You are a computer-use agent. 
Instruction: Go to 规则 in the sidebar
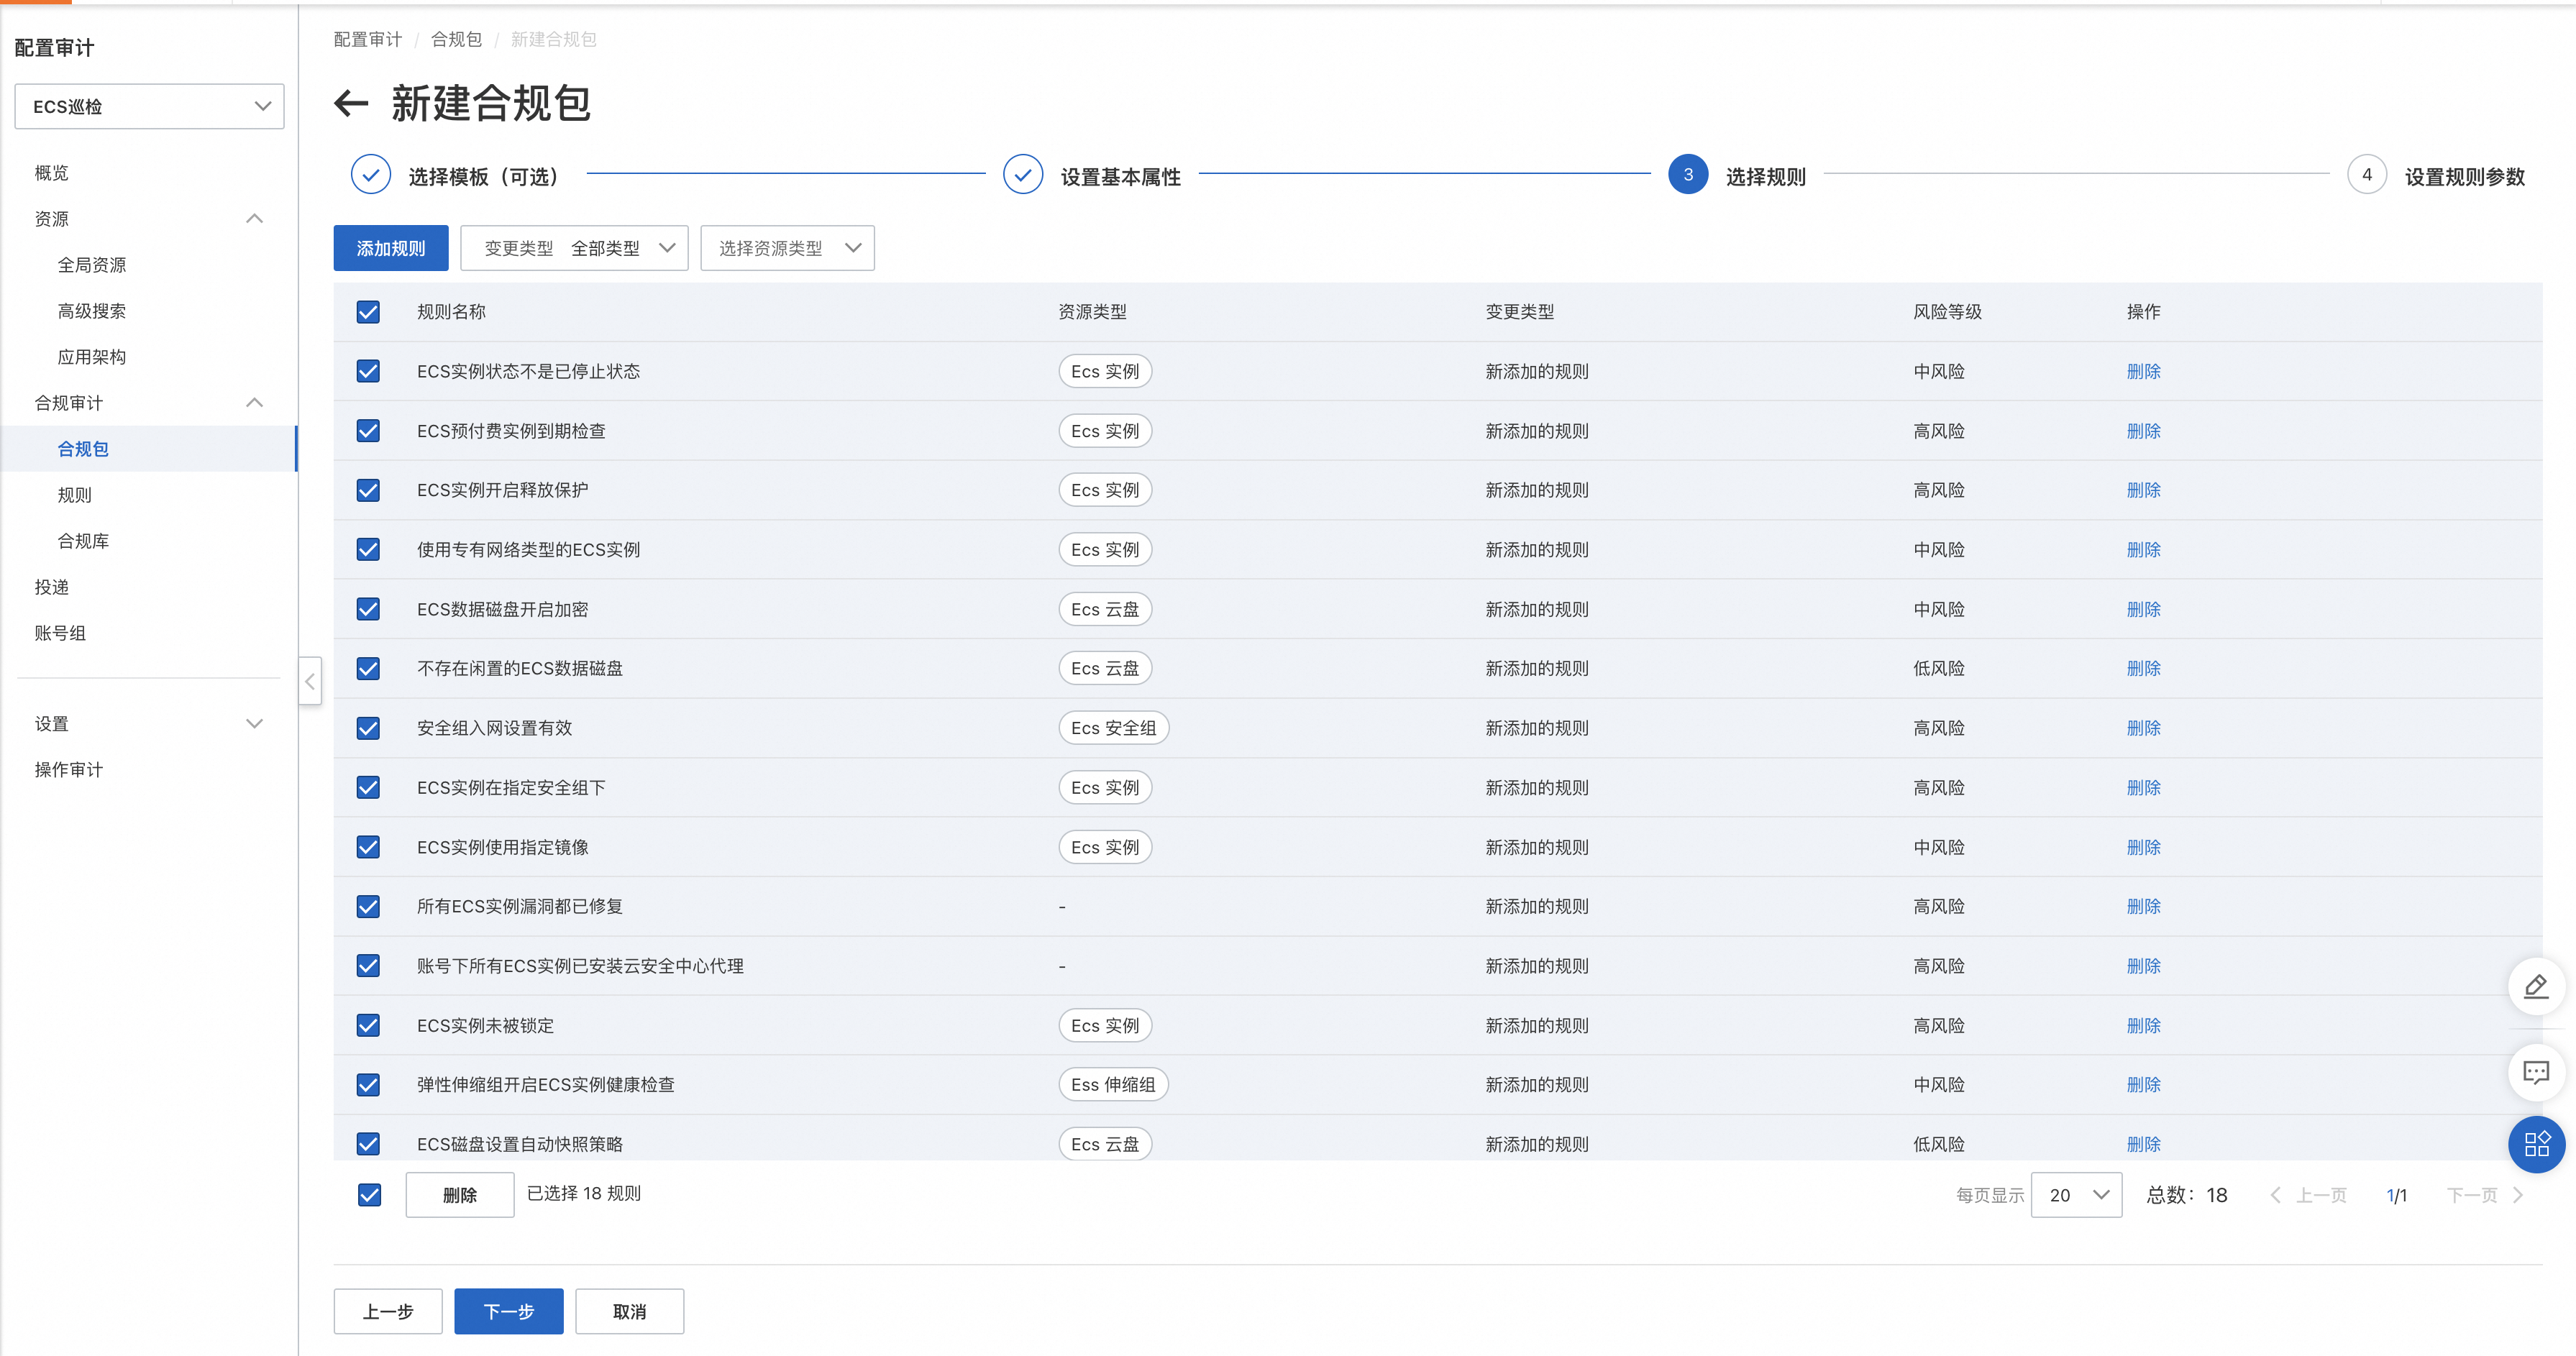click(x=74, y=495)
